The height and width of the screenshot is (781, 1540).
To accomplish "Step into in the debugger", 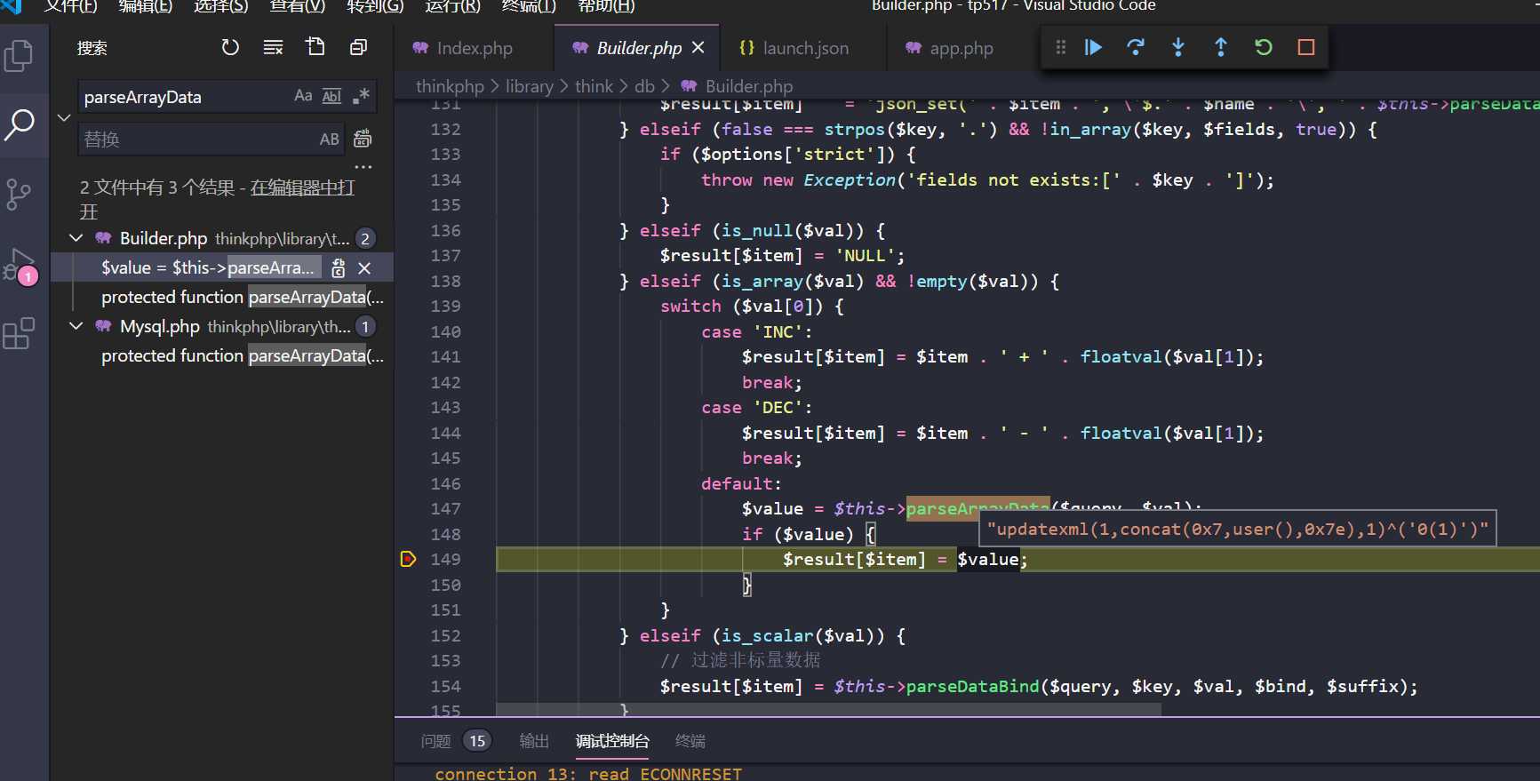I will [1178, 47].
